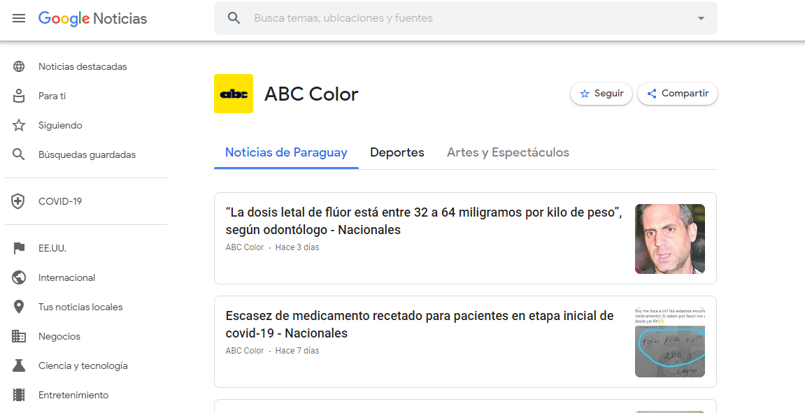Open the Artes y Espectáculos tab
Screen dimensions: 805x413
click(508, 152)
